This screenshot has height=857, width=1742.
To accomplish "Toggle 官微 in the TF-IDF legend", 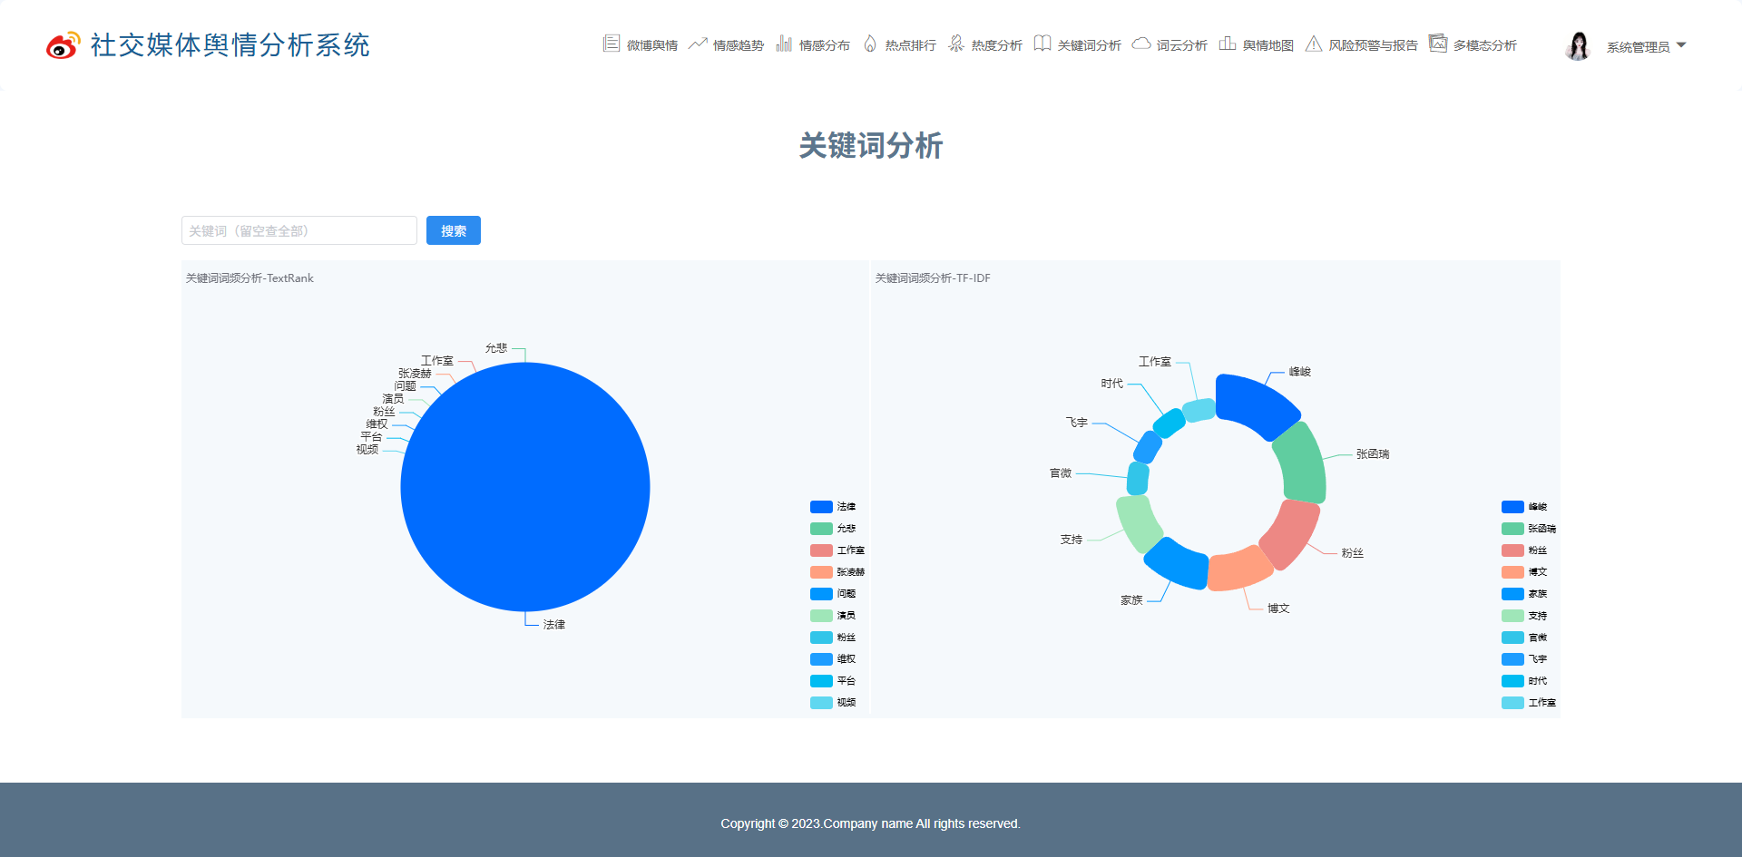I will pos(1524,638).
